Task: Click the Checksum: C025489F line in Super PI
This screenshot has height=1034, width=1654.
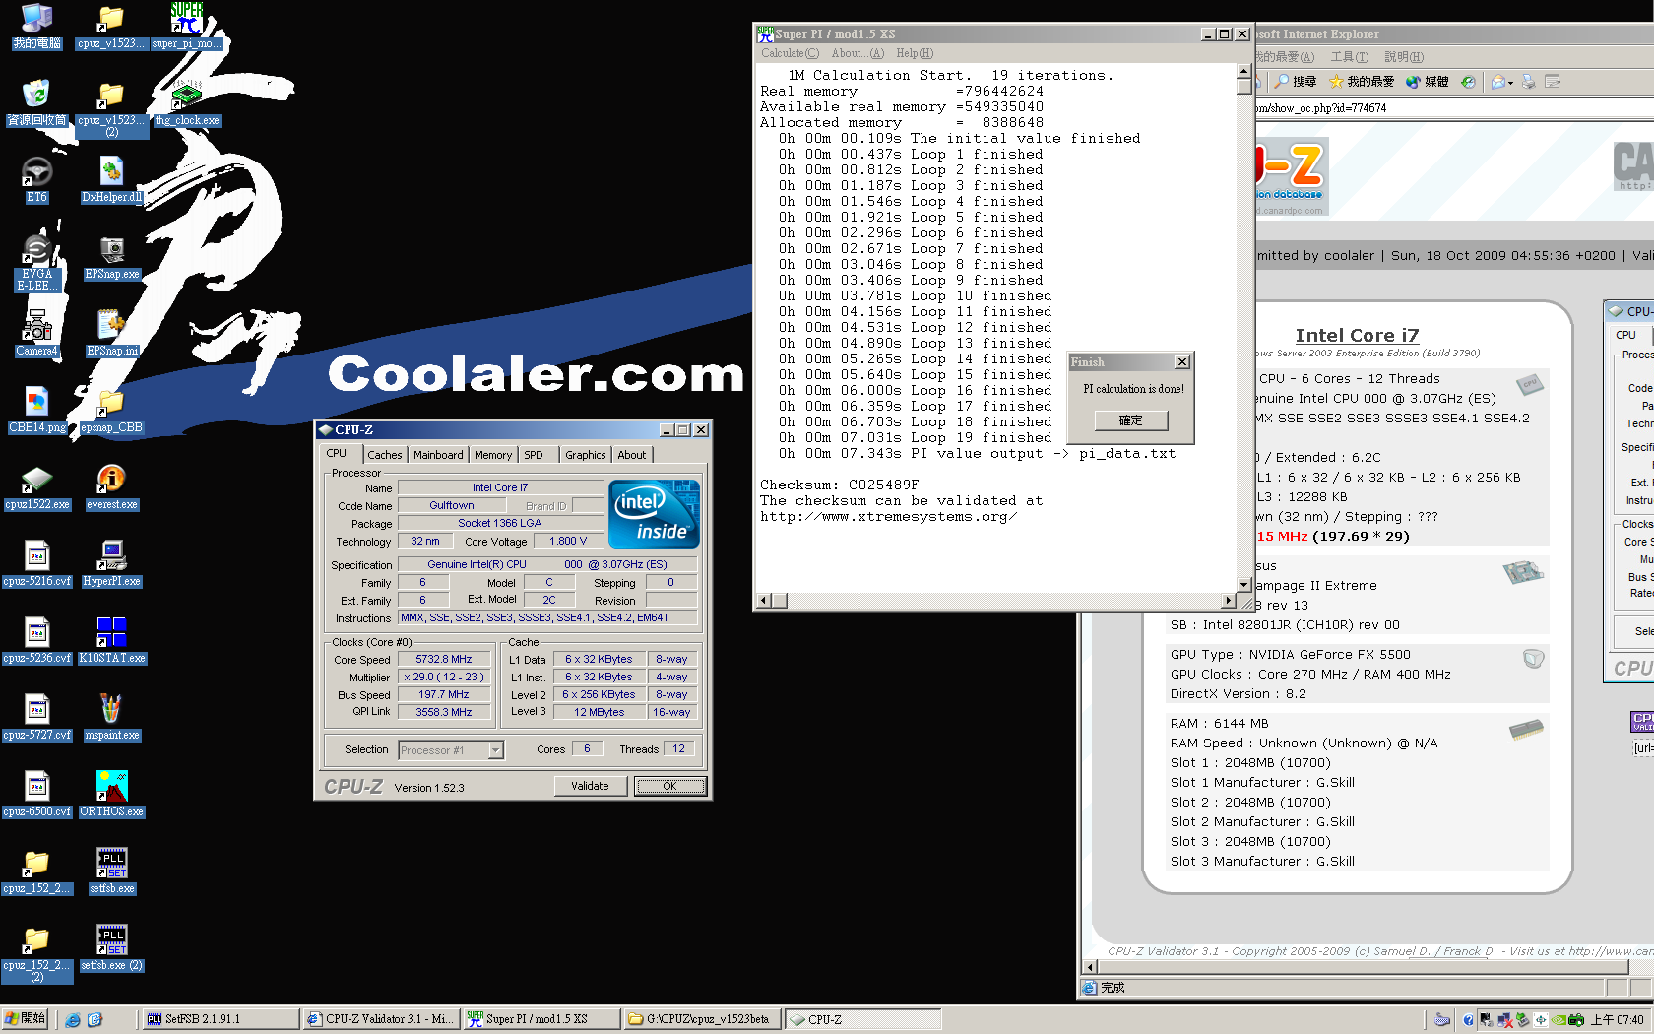Action: click(x=839, y=485)
